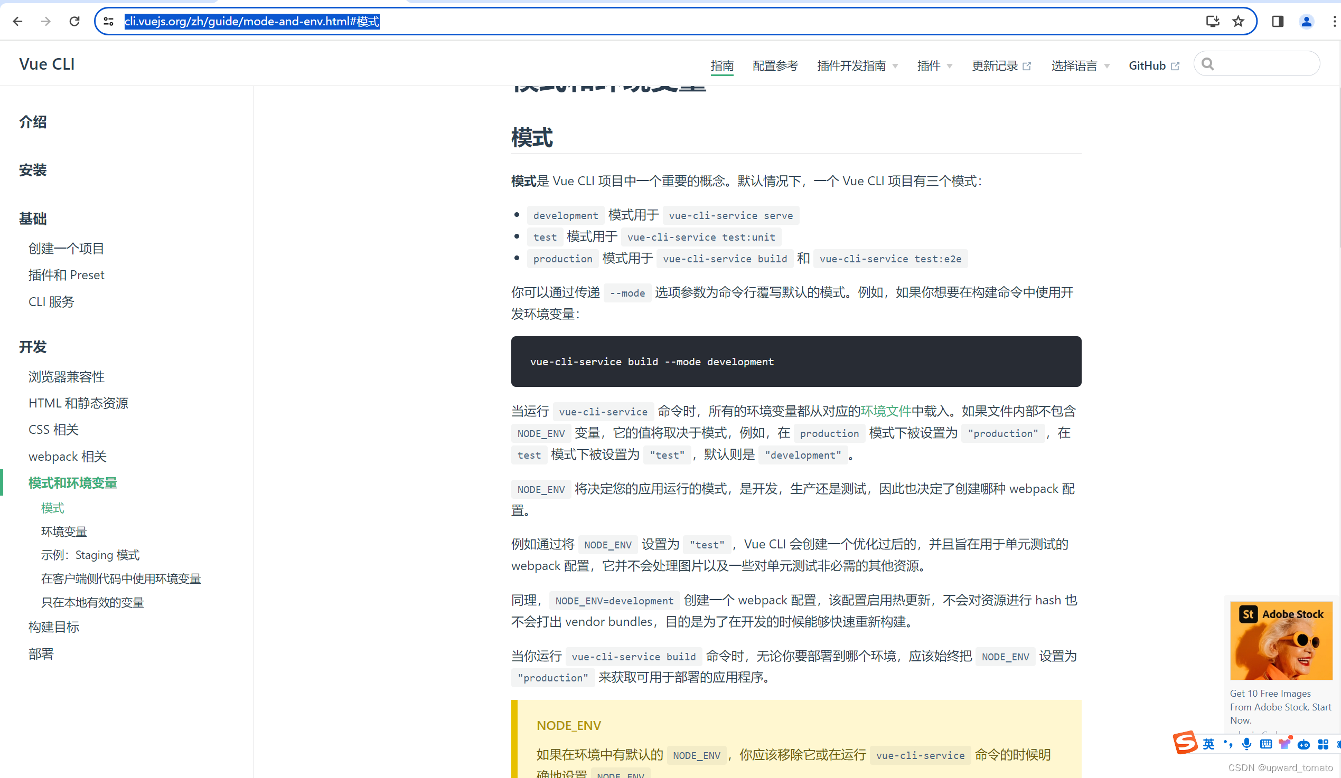Click the Chrome profile avatar icon
This screenshot has height=778, width=1341.
point(1307,21)
